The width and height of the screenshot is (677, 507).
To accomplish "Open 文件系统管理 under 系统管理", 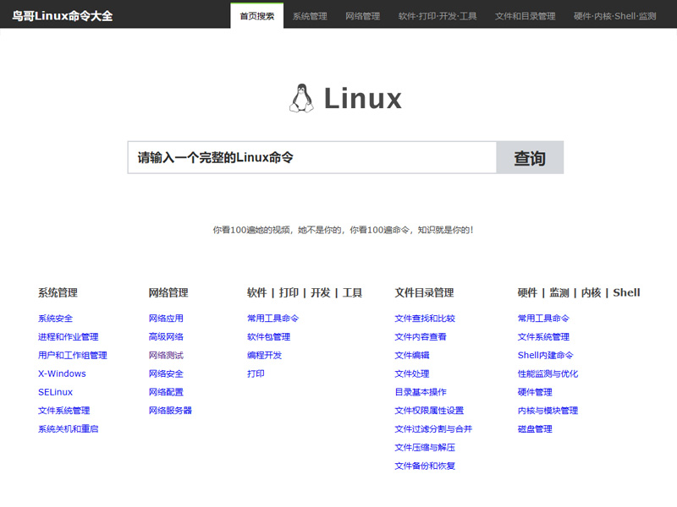I will (64, 411).
